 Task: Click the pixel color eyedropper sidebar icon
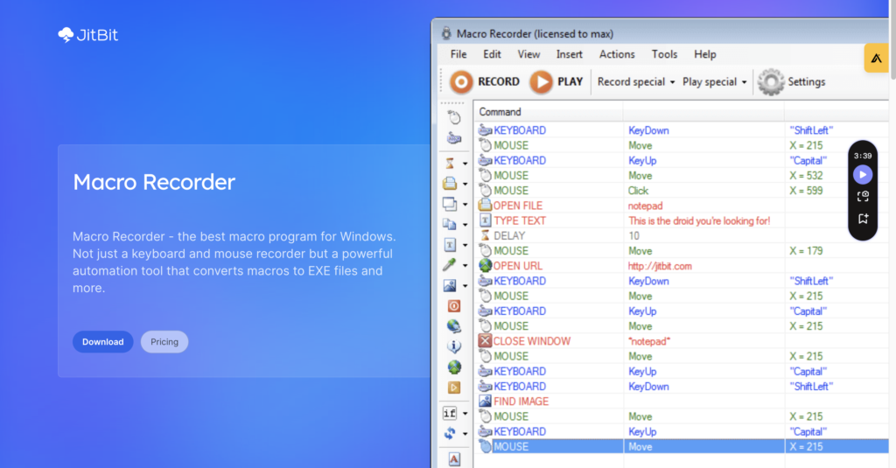[450, 264]
